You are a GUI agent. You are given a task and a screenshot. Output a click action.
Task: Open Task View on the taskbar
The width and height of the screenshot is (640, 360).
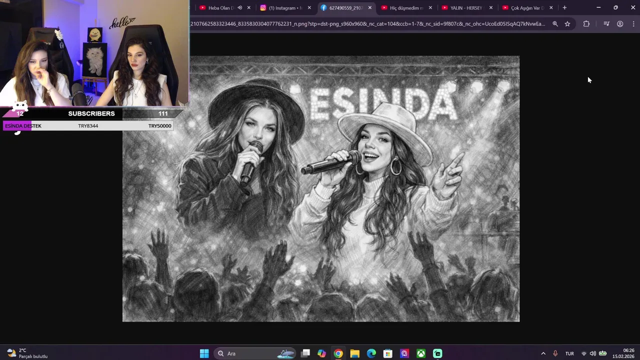pos(305,353)
